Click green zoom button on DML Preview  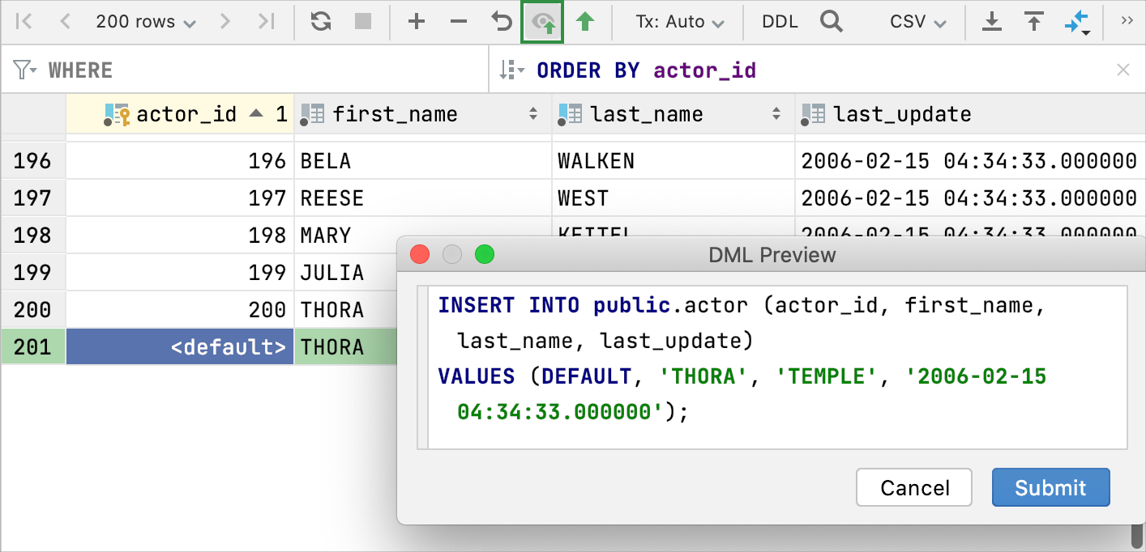click(485, 255)
